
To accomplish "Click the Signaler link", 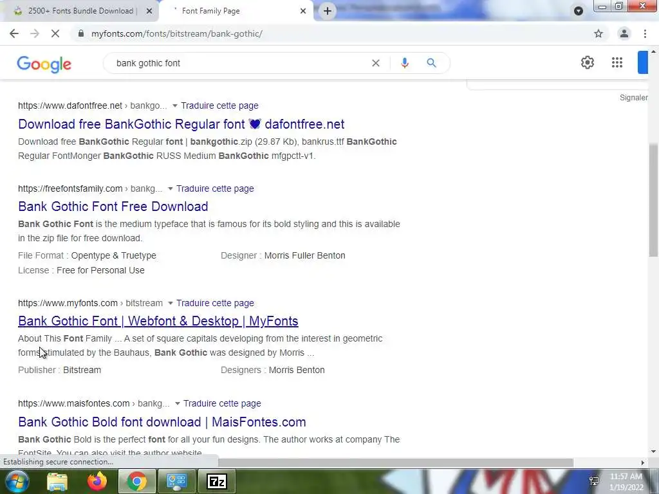I will (633, 98).
